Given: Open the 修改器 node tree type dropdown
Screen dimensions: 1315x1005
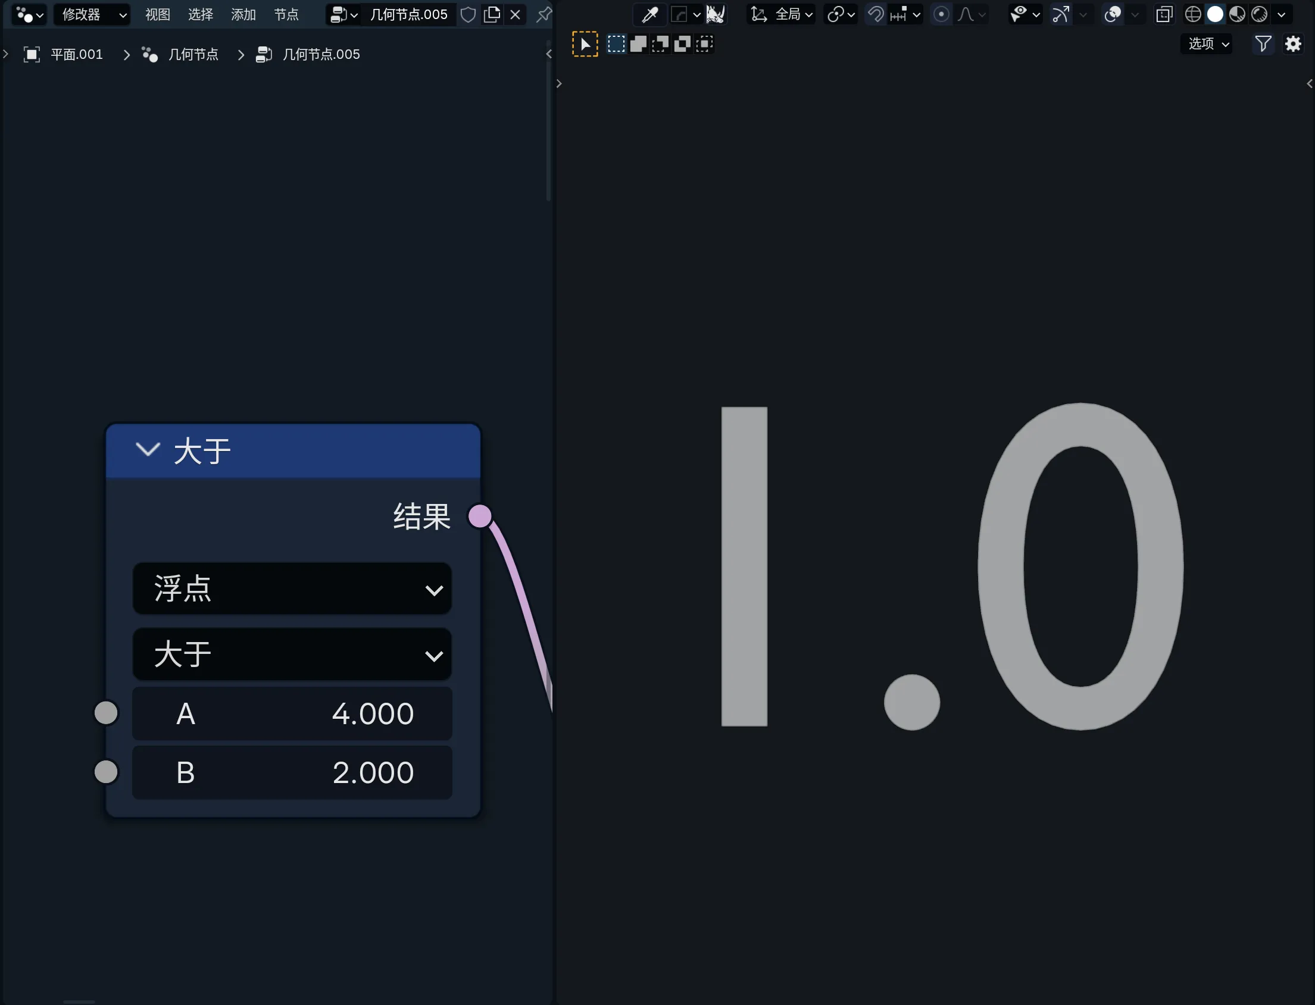Looking at the screenshot, I should click(92, 14).
